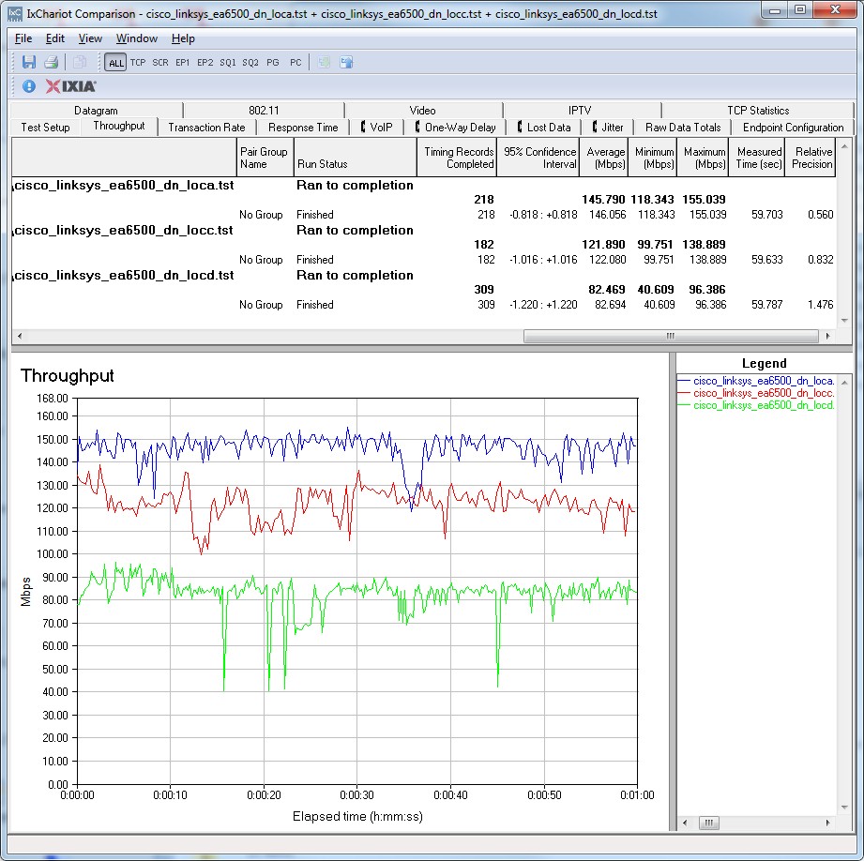Click the Save floppy disk icon
The width and height of the screenshot is (864, 861).
(x=29, y=62)
